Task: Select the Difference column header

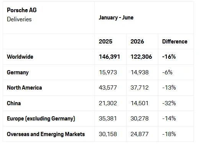Action: click(175, 42)
